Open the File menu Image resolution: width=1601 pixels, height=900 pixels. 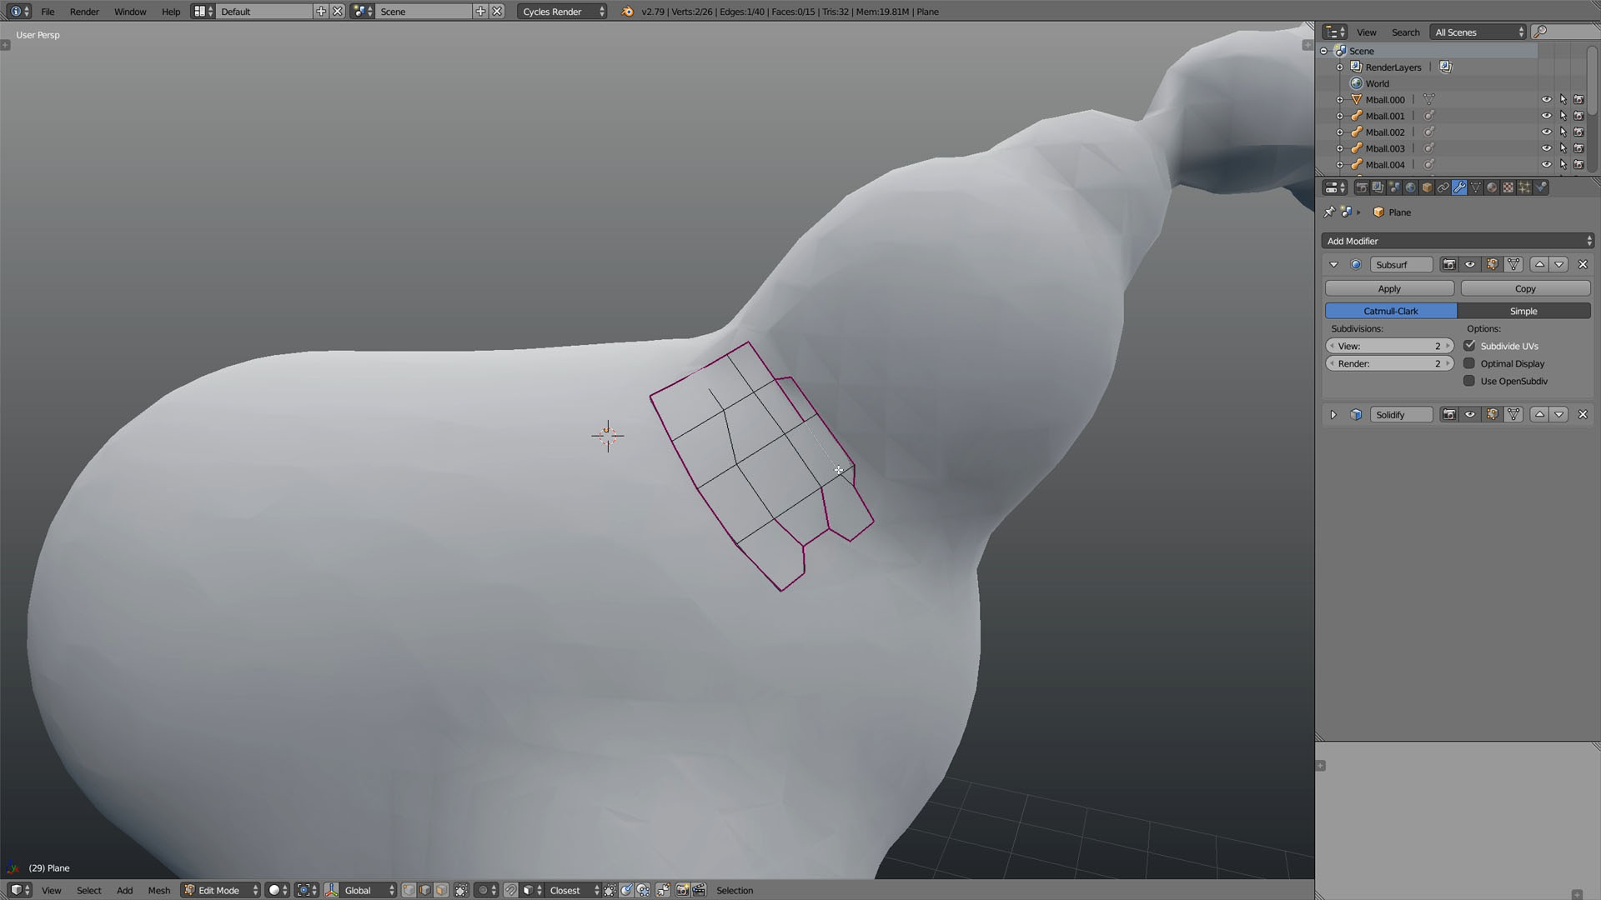coord(48,12)
